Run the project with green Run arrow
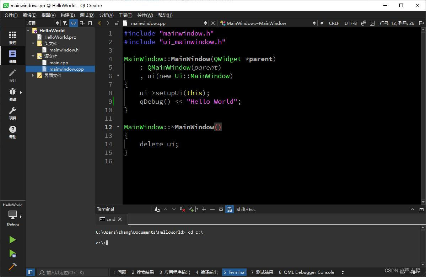The width and height of the screenshot is (426, 277). 12,240
